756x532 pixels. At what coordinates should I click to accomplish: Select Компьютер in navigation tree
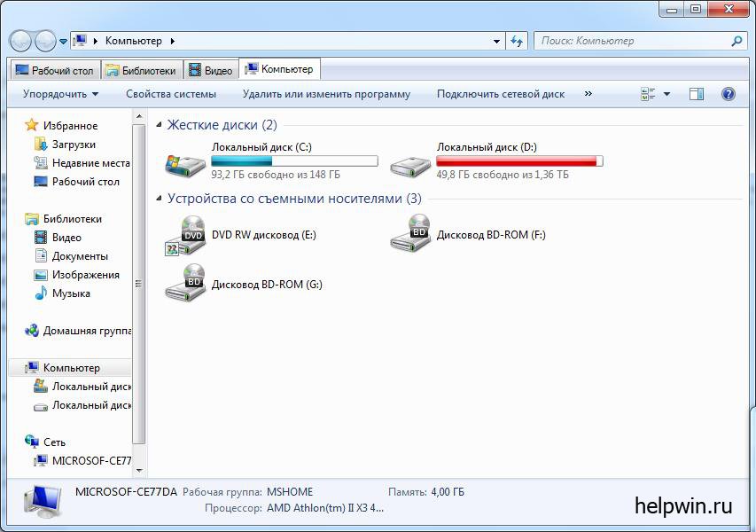[x=72, y=368]
